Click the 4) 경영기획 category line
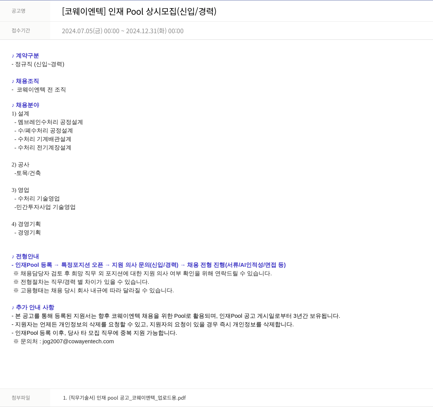 (26, 224)
